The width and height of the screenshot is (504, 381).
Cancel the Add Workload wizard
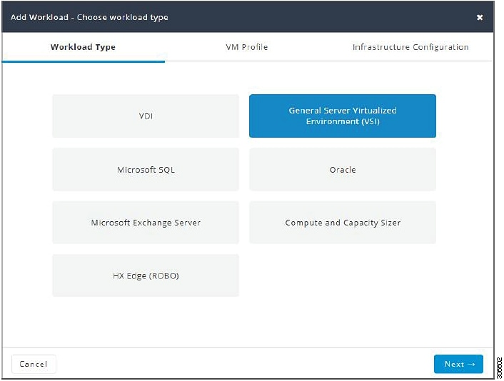34,364
